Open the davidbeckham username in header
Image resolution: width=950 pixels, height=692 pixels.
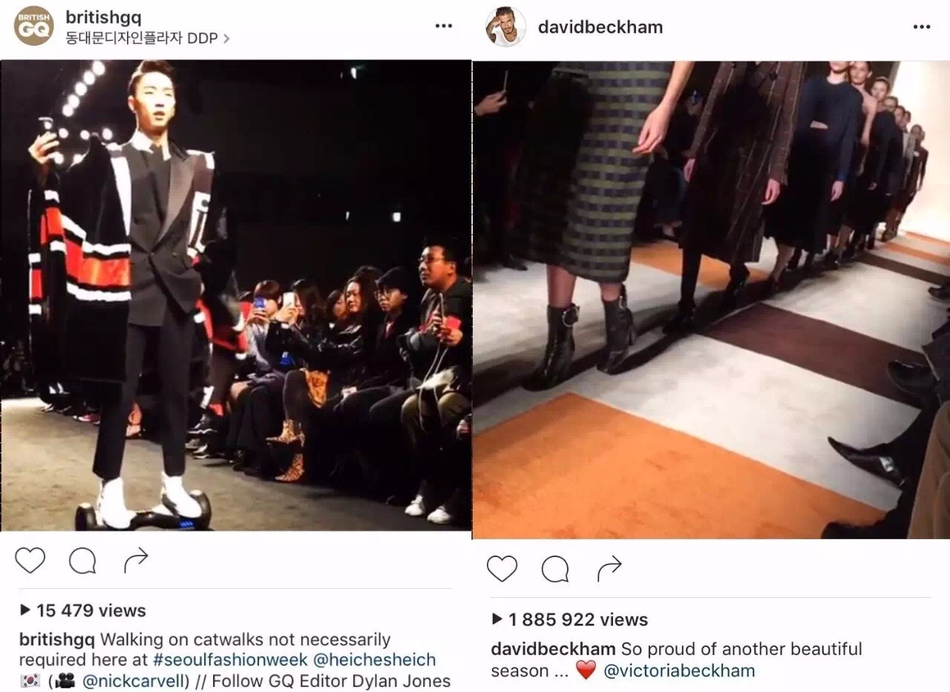(x=600, y=27)
